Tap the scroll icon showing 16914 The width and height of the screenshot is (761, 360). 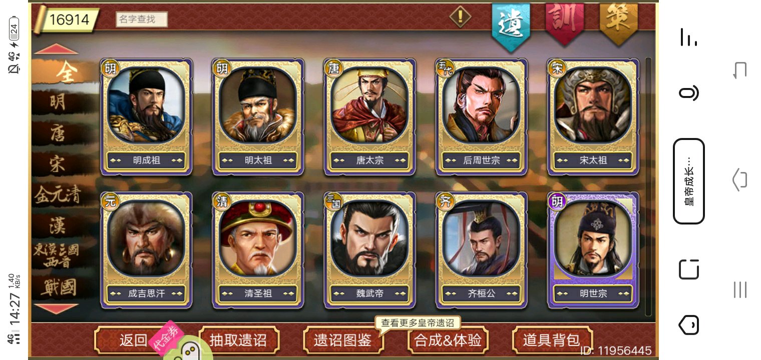(x=65, y=20)
